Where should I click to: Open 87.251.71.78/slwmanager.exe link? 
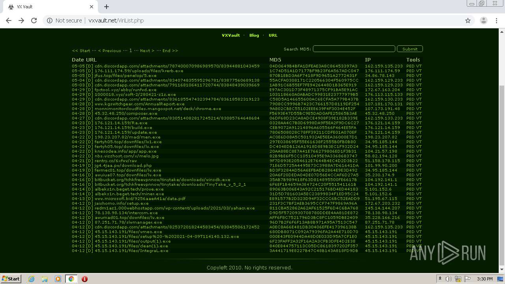coord(128,222)
